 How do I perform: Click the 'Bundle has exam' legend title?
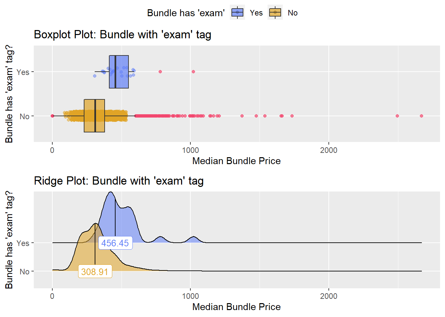[186, 13]
